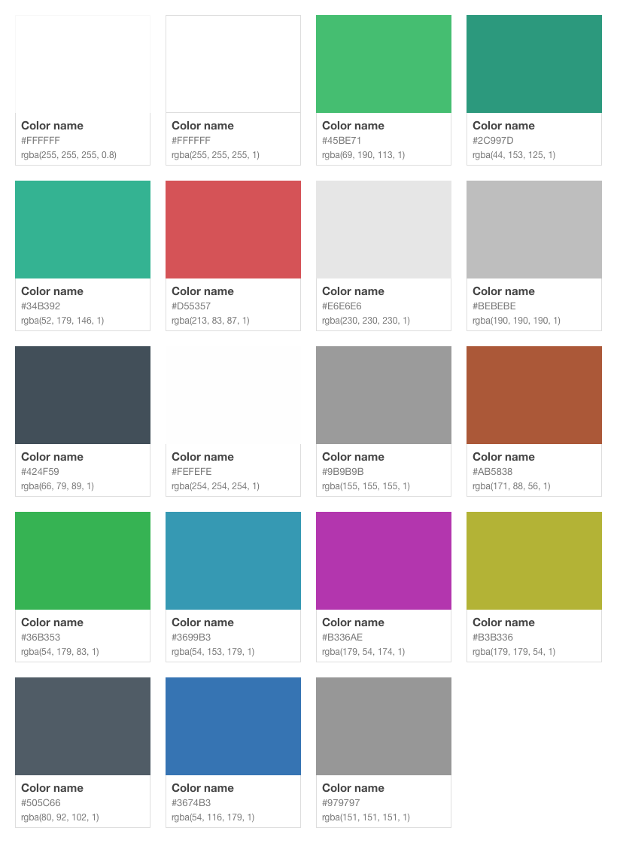617x843 pixels.
Task: Choose the olive yellow #B3B336 swatch
Action: 534,561
